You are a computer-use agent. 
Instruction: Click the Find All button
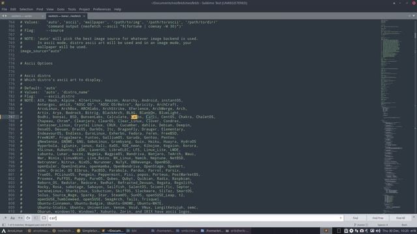click(x=400, y=218)
